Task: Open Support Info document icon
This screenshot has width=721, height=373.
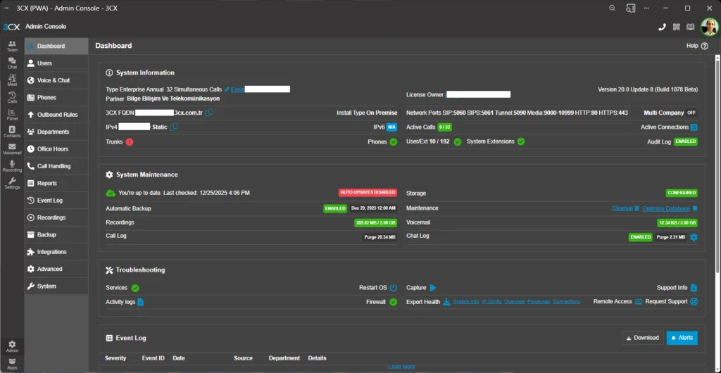Action: pyautogui.click(x=694, y=288)
